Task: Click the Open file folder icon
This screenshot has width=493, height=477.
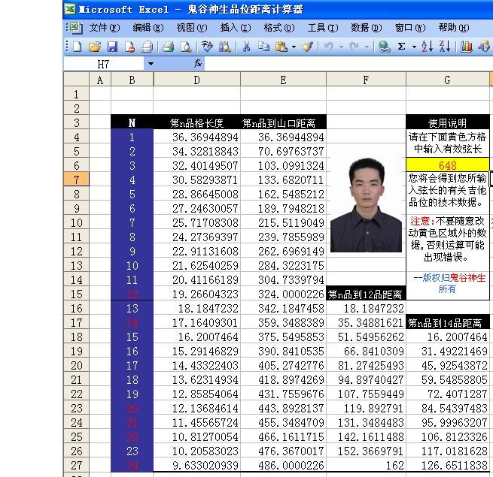Action: 94,47
